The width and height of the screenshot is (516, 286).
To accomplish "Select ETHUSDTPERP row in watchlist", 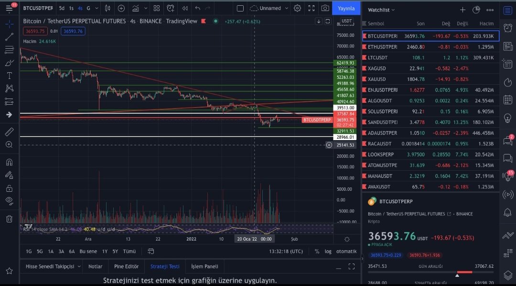I will (x=430, y=47).
